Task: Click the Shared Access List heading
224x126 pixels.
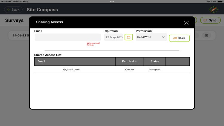Action: click(48, 55)
